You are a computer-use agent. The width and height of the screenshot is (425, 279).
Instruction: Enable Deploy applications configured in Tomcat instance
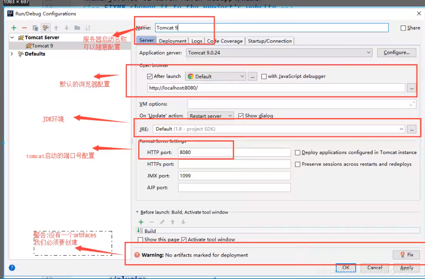tap(297, 153)
